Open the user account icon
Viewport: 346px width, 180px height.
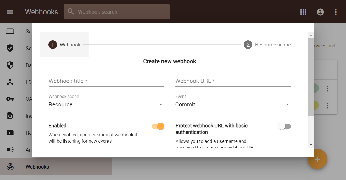coord(320,12)
